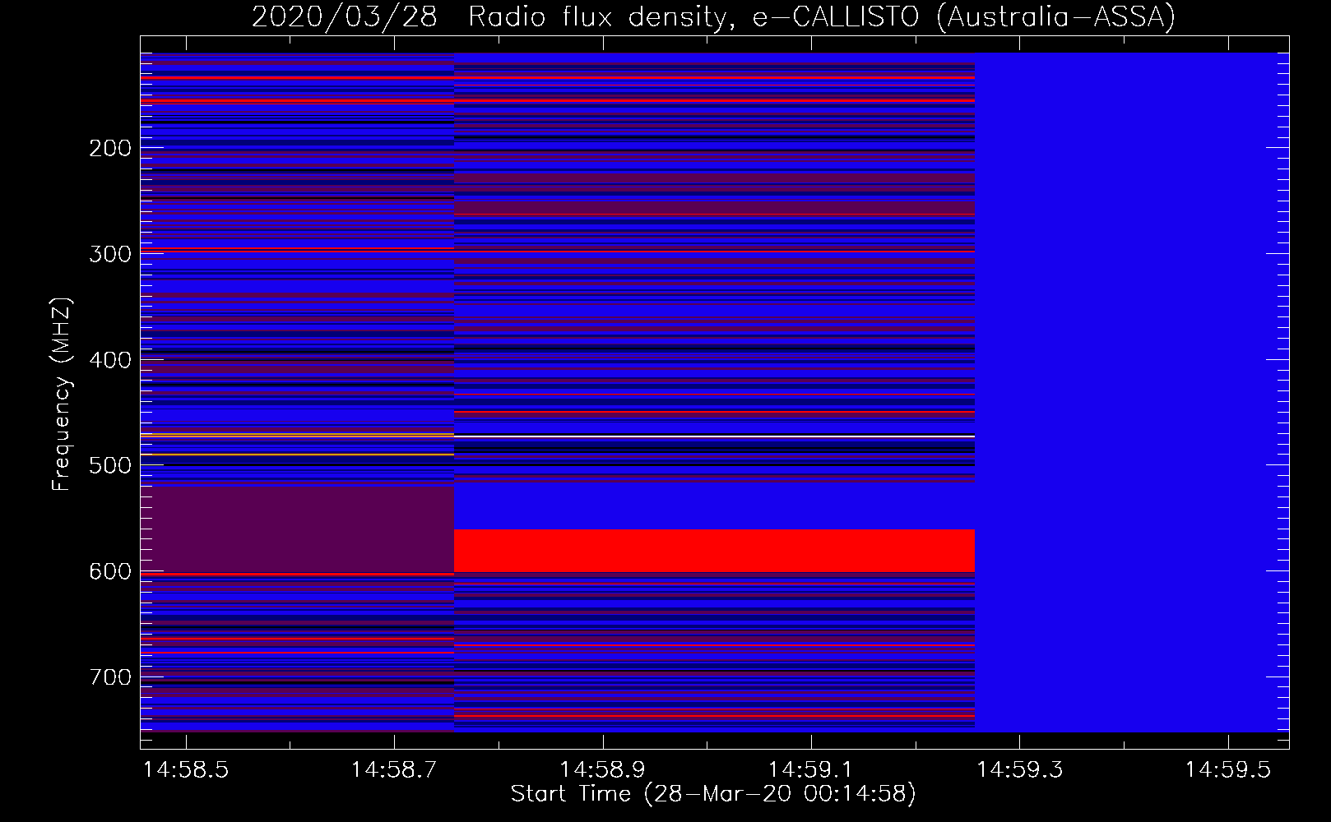The height and width of the screenshot is (822, 1331).
Task: Click the dark purple block near 550 MHz
Action: (297, 529)
